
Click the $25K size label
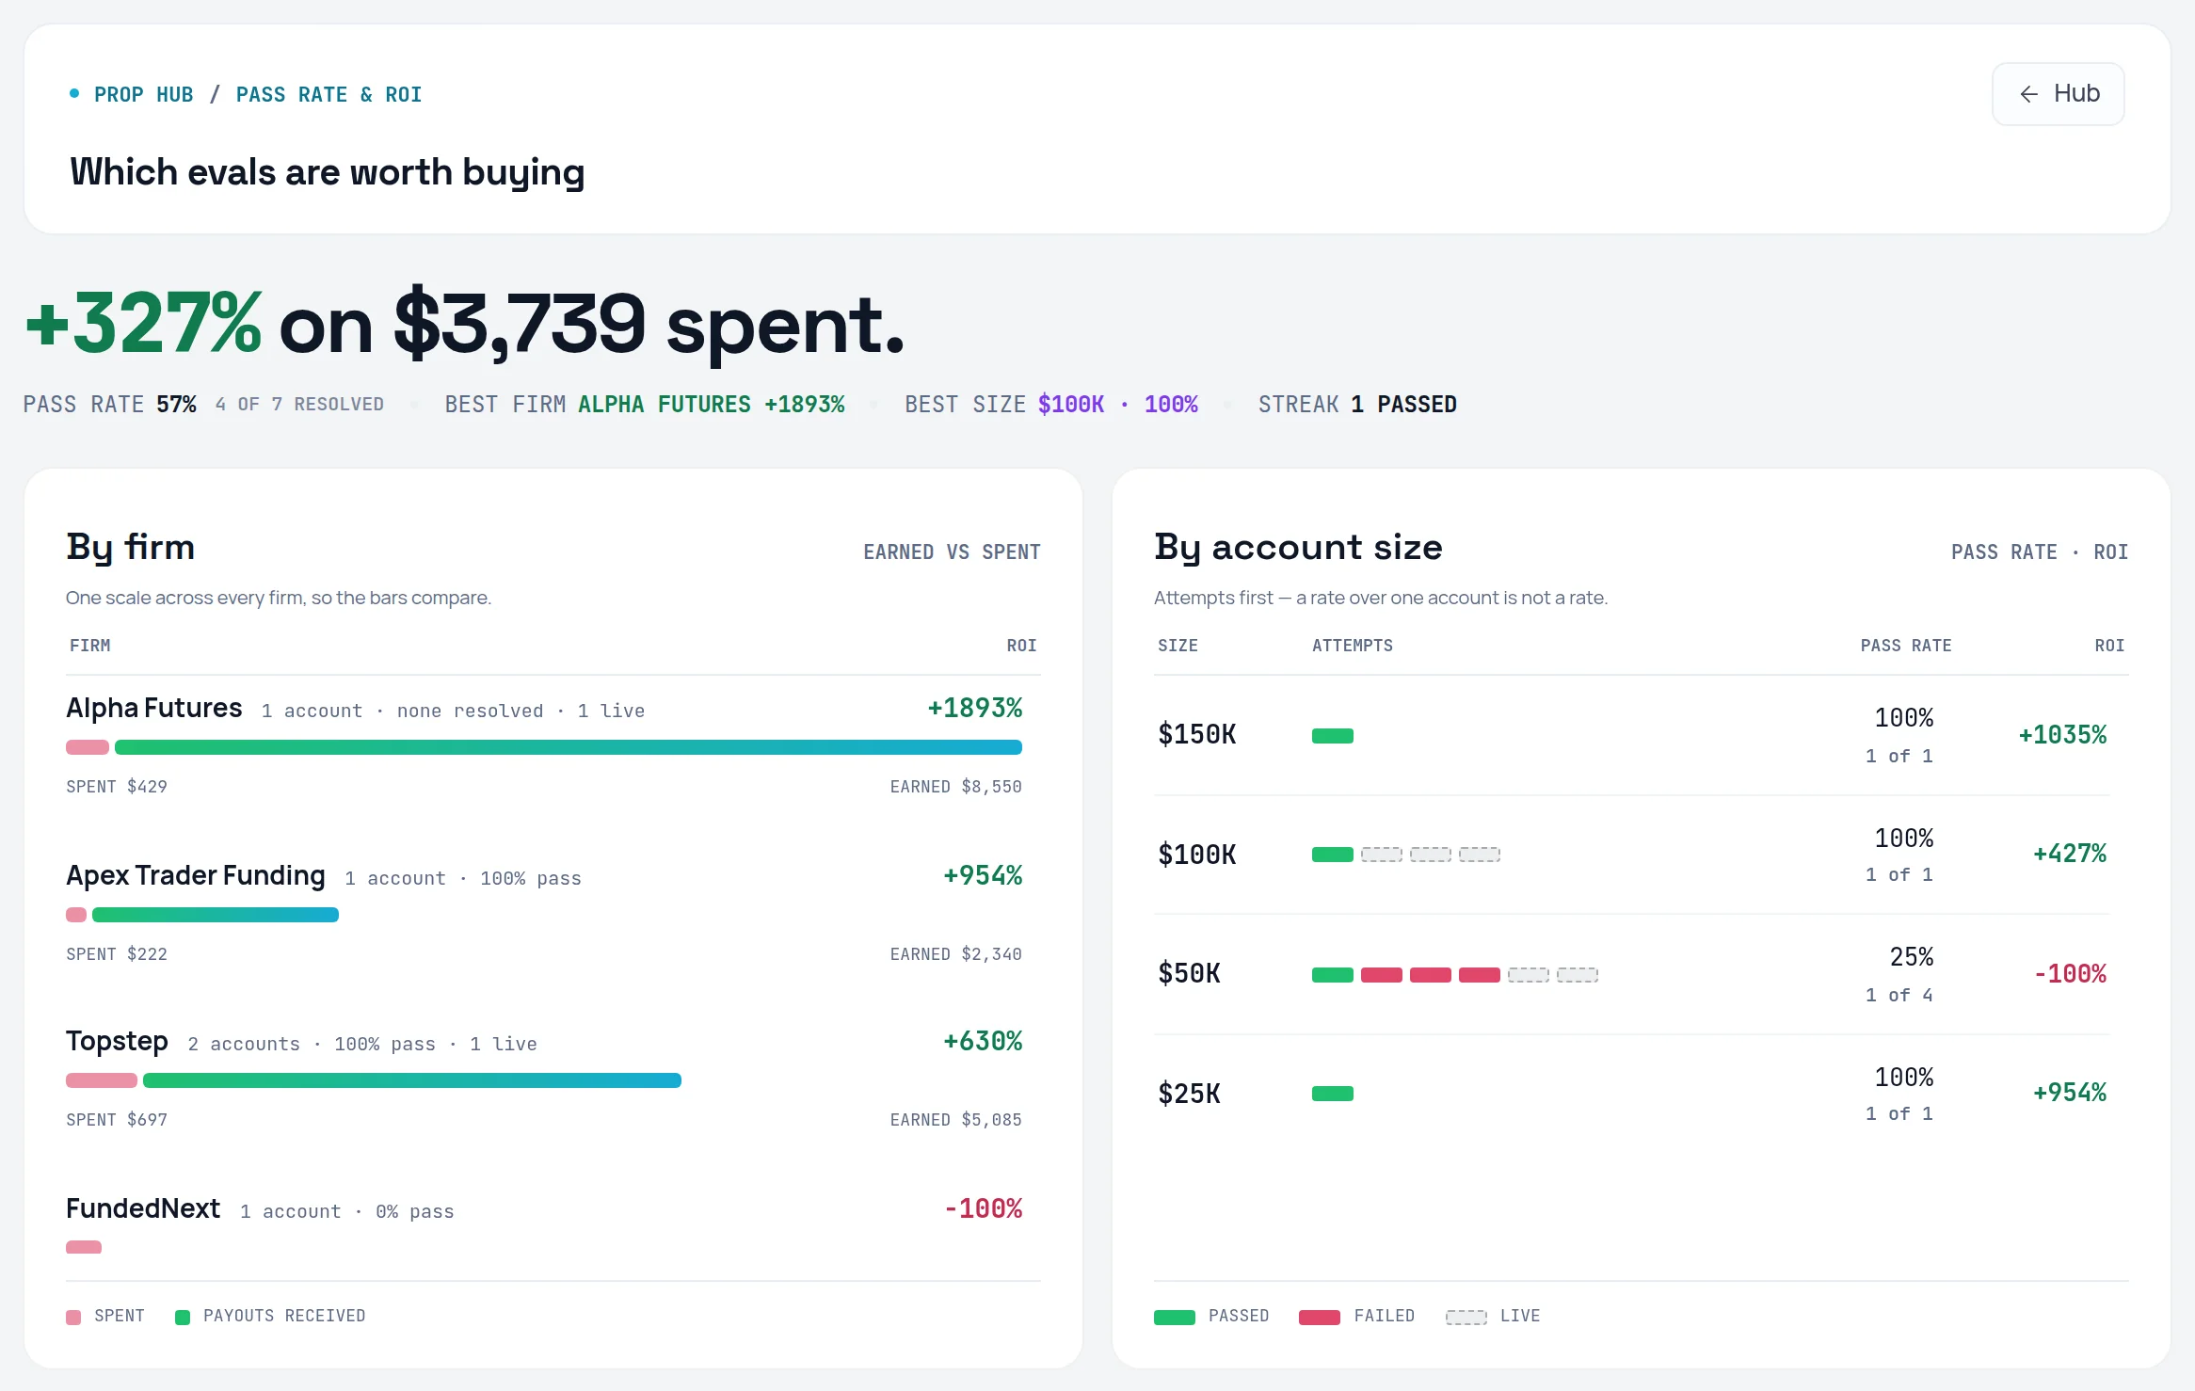1190,1094
